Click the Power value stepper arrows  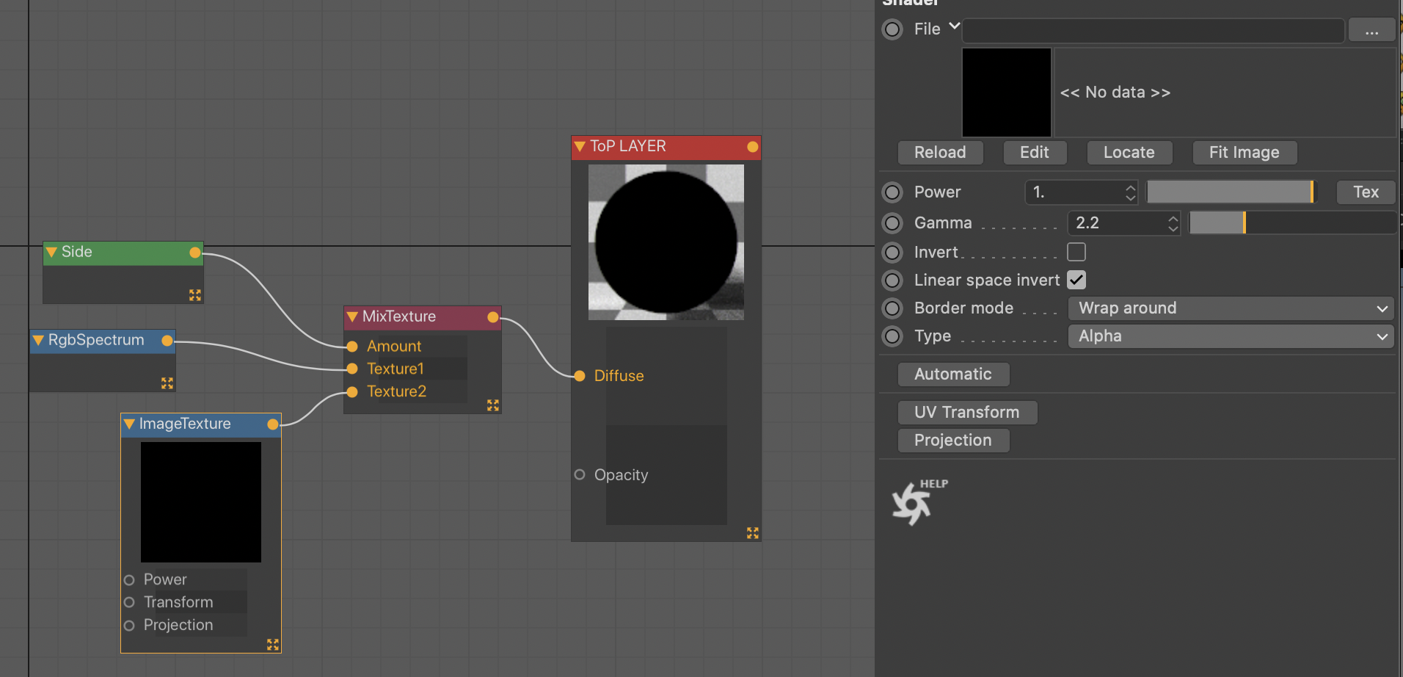click(1130, 192)
